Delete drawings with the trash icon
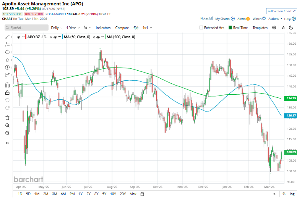297x199 pixels. [7, 118]
